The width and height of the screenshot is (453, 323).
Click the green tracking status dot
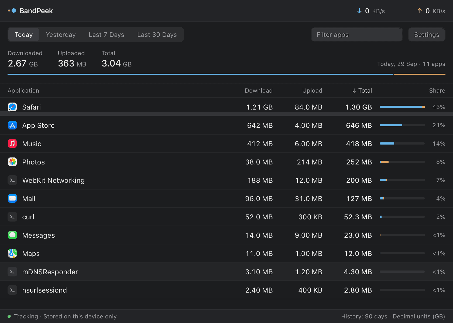click(x=9, y=316)
